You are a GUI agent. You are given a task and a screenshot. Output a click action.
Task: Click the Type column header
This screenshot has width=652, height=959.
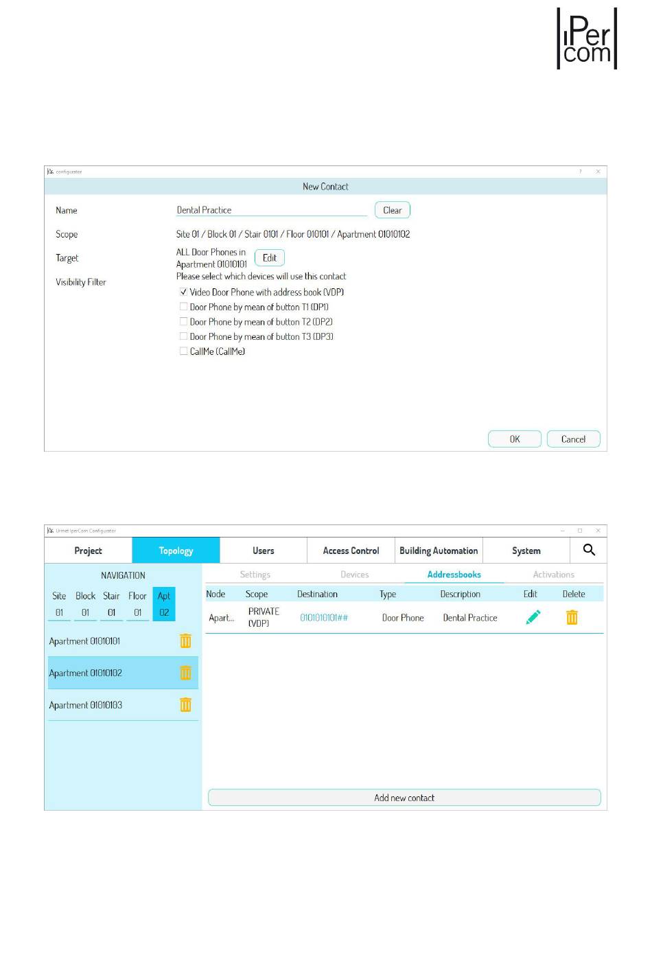tap(388, 594)
